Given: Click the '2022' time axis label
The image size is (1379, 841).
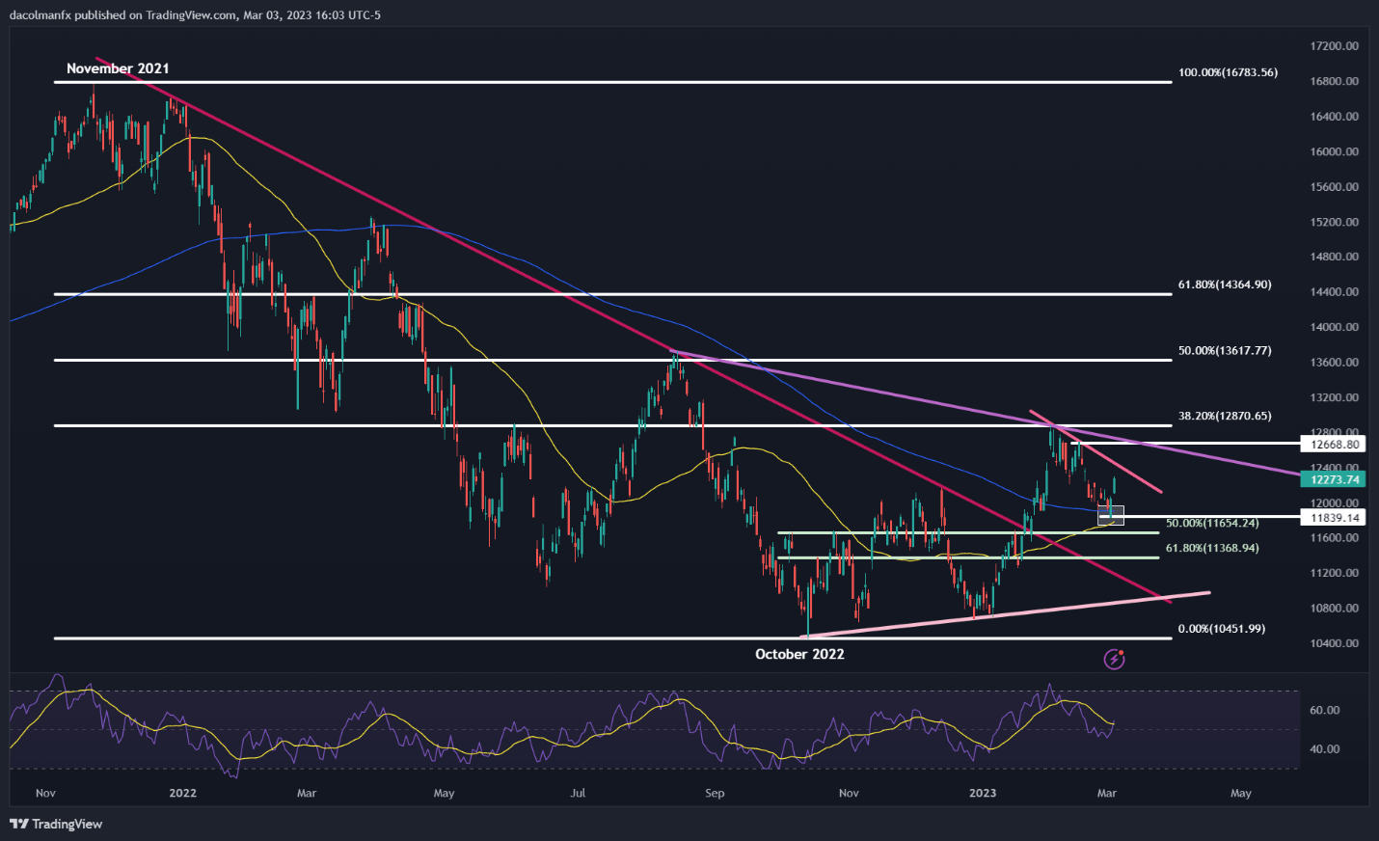Looking at the screenshot, I should pyautogui.click(x=182, y=793).
